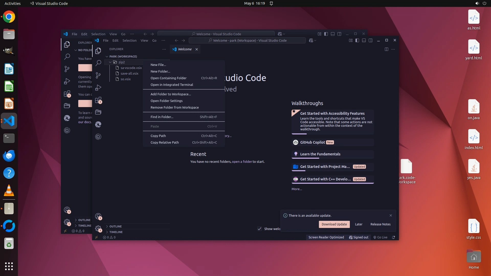Click the Go Live status bar item
Screen dimensions: 491x276
(380, 237)
